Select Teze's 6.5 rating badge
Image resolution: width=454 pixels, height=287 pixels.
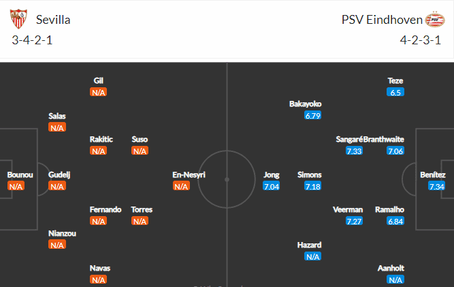tap(395, 92)
